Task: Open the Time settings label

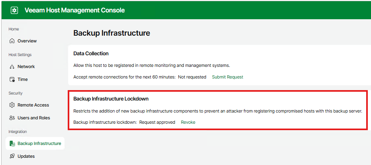Action: [x=22, y=79]
